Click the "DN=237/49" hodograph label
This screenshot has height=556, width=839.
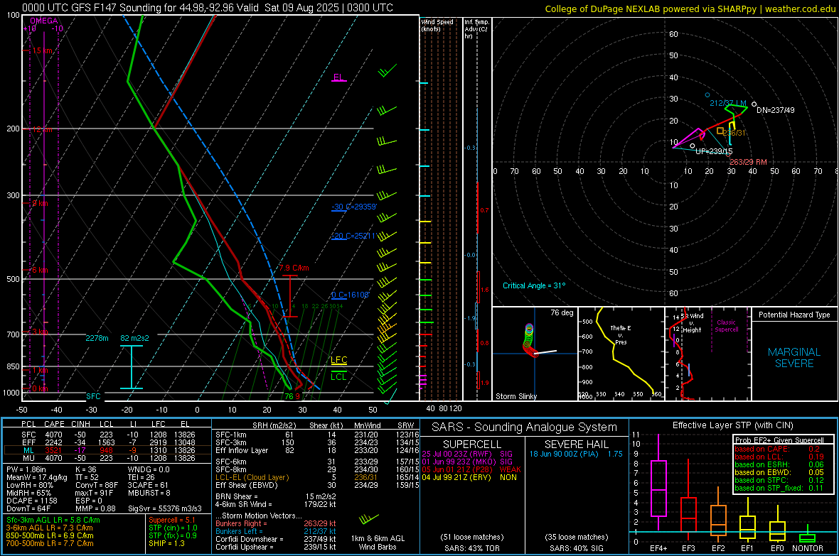click(775, 110)
